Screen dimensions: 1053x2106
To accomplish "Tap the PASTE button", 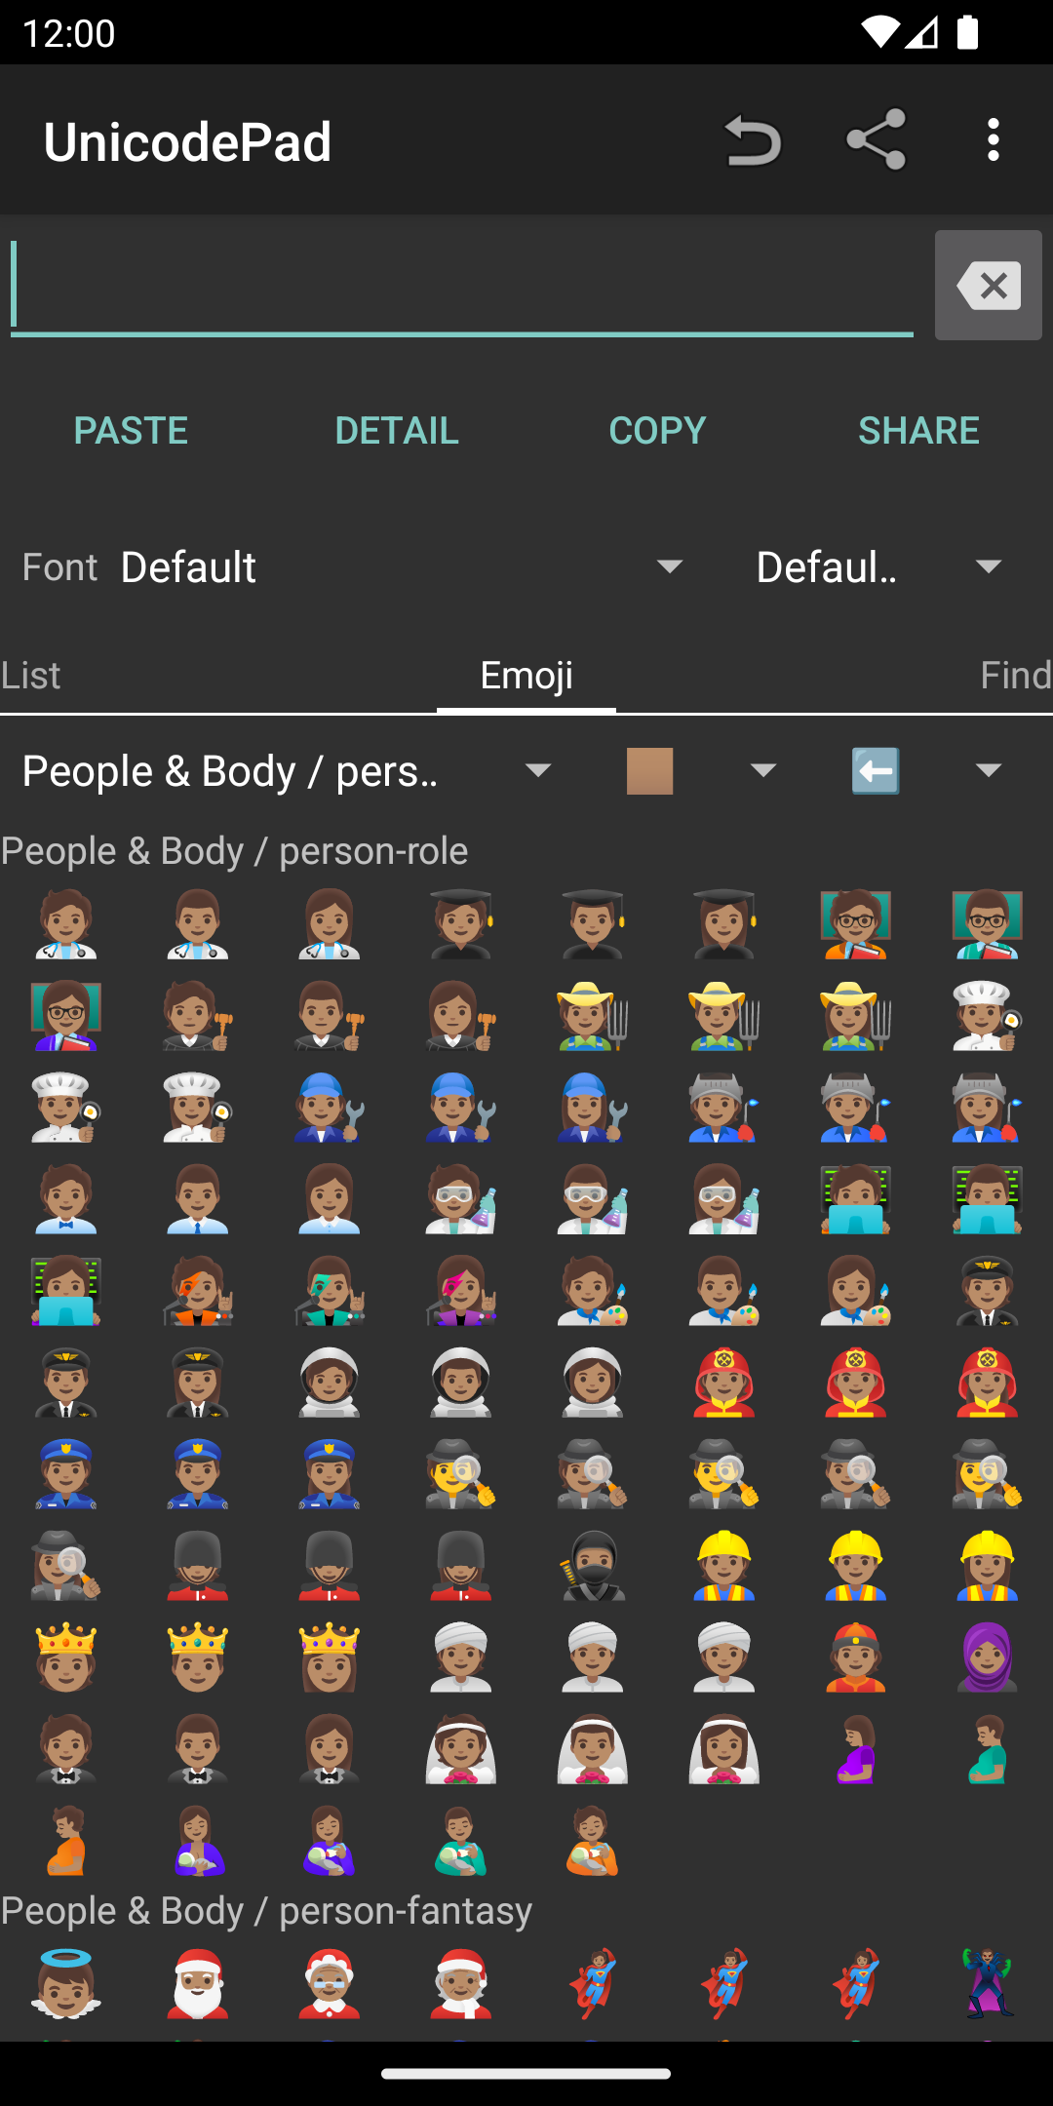I will tap(131, 430).
